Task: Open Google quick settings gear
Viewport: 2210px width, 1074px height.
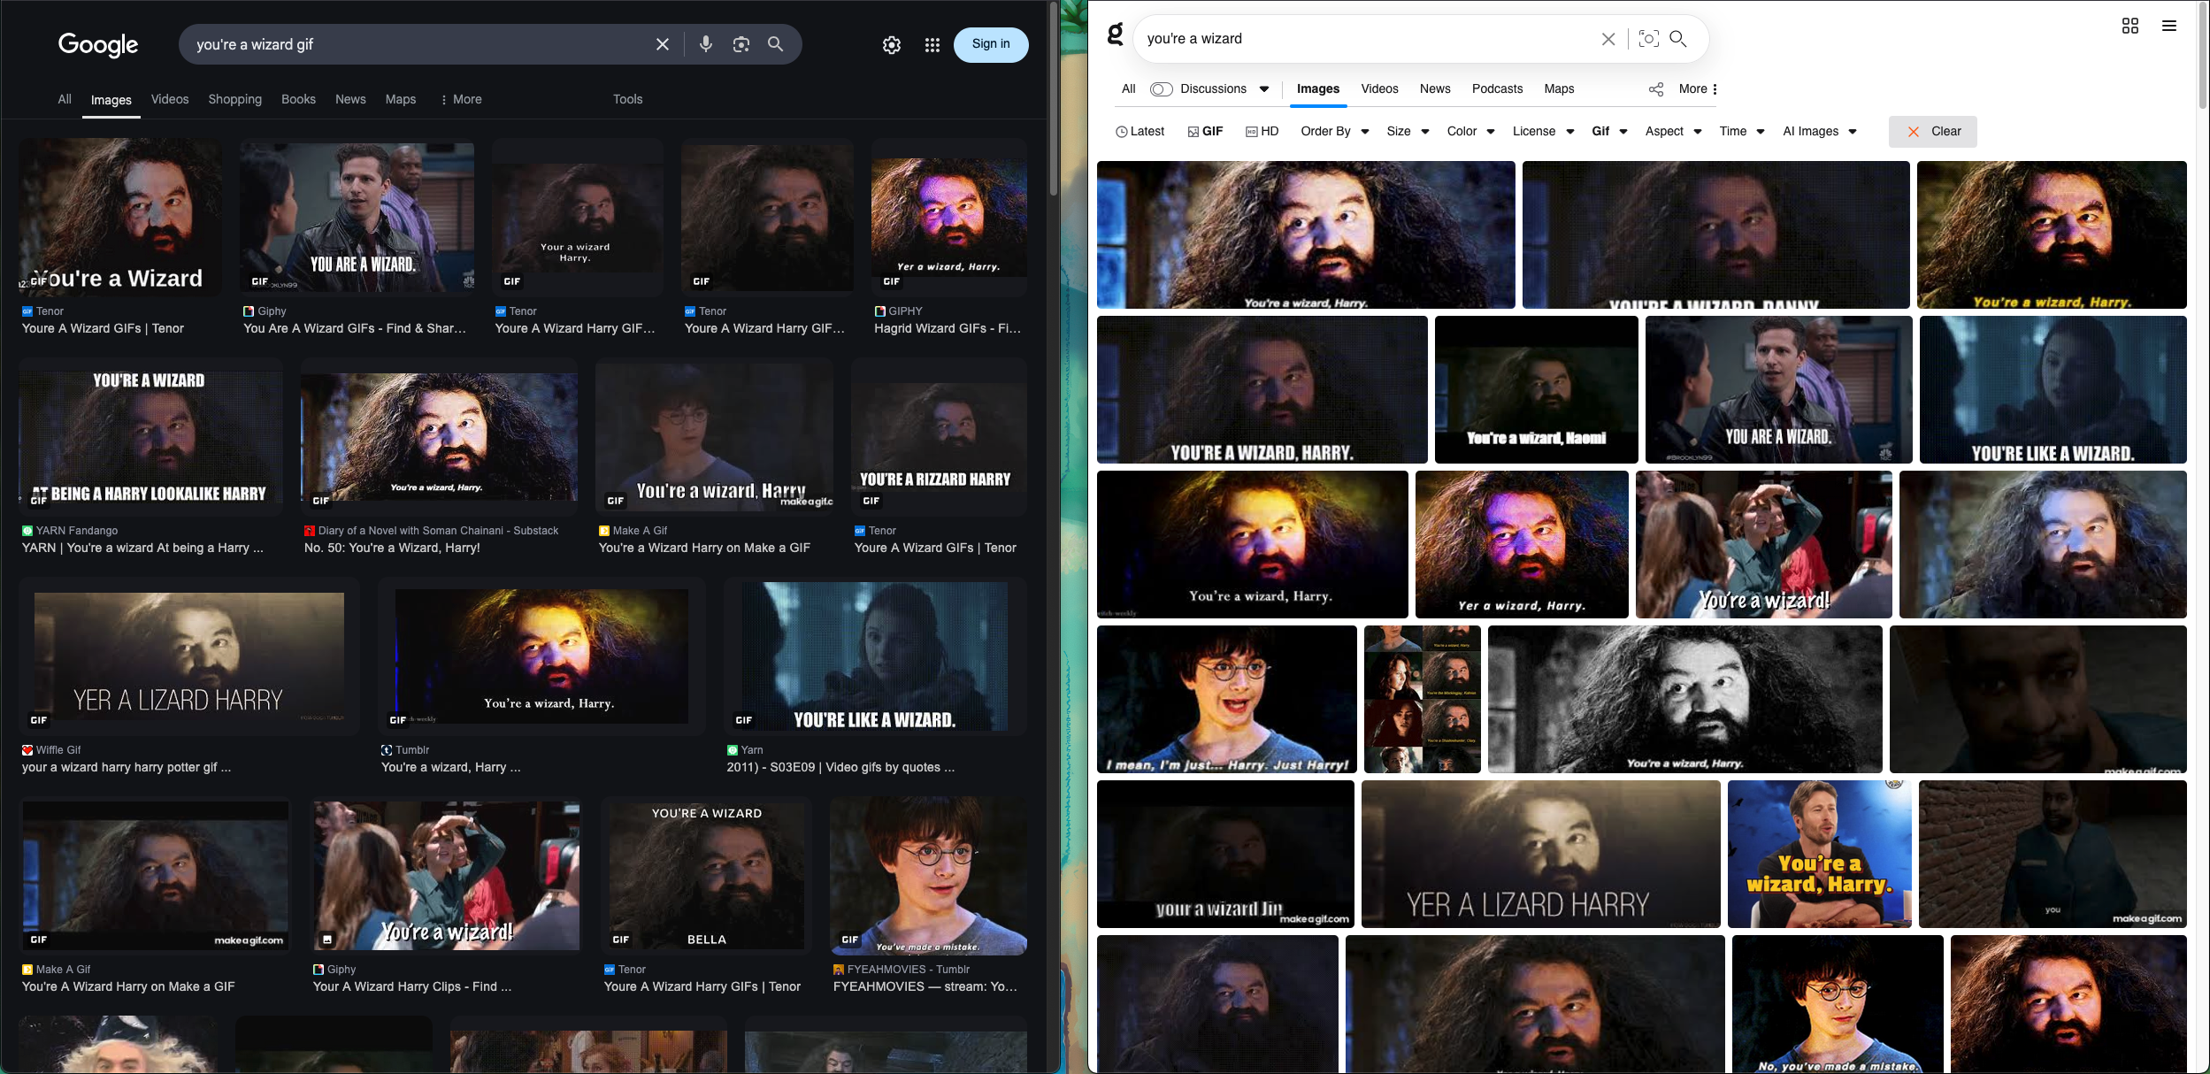Action: (x=891, y=45)
